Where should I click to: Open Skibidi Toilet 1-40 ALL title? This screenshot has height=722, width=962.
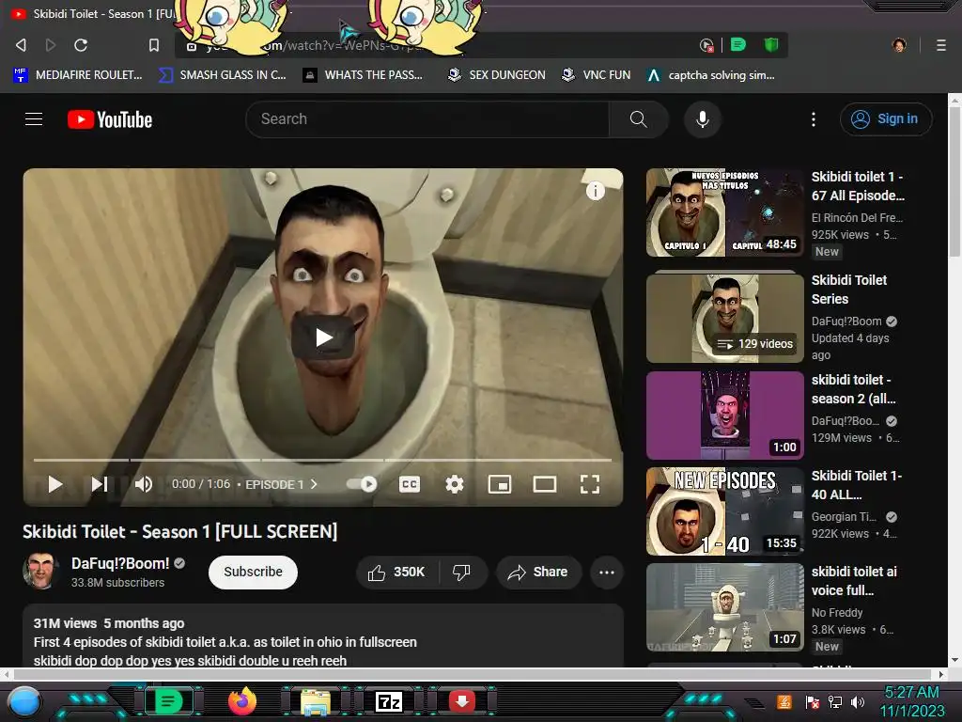point(857,485)
